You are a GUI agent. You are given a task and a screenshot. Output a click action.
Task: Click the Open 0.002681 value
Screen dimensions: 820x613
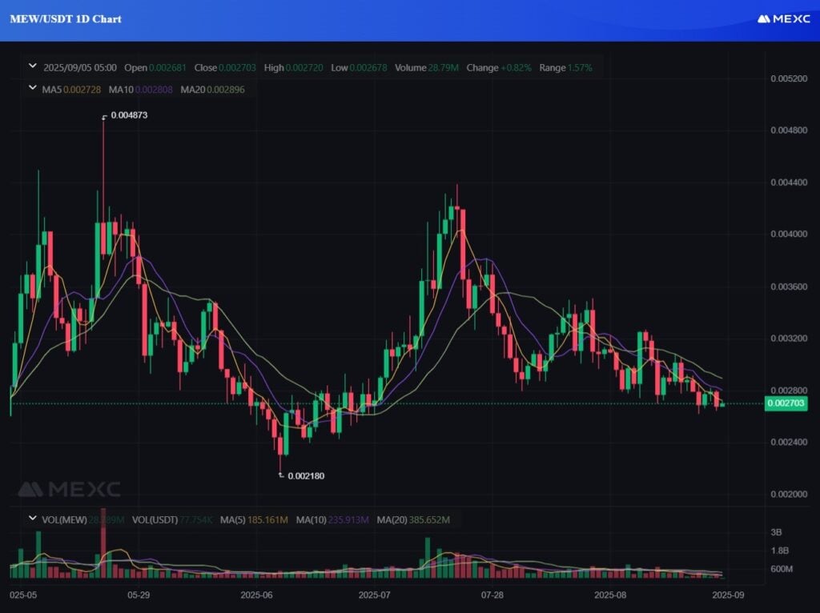coord(155,68)
